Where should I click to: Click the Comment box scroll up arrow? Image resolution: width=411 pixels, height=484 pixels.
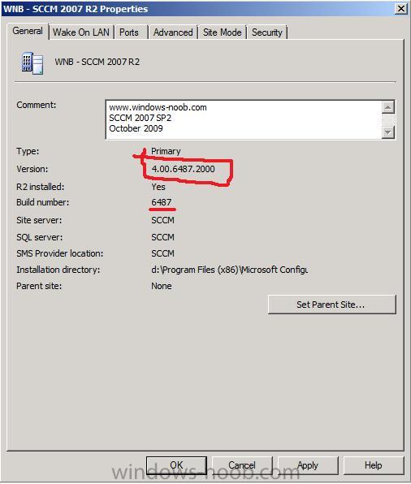point(388,107)
